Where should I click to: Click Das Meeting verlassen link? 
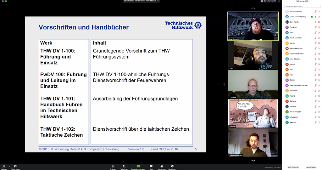click(272, 167)
